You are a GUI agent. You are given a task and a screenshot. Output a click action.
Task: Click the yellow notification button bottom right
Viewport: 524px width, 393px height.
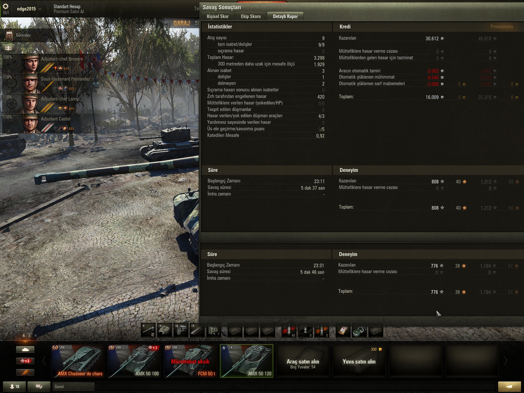coord(509,386)
